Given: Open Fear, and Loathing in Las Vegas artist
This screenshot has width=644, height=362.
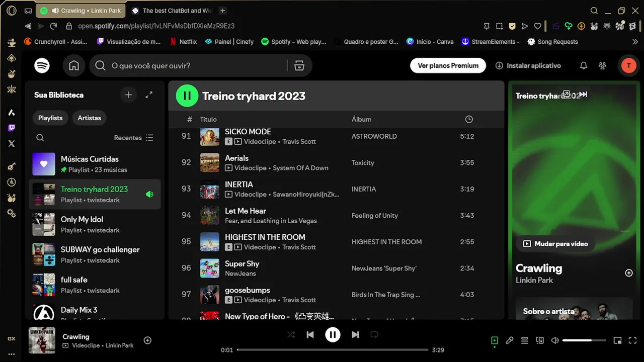Looking at the screenshot, I should (271, 221).
